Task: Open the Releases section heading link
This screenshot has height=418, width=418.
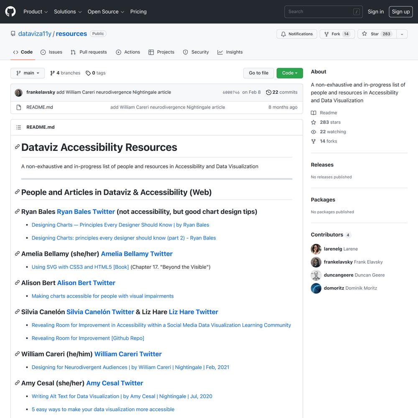Action: coord(322,165)
